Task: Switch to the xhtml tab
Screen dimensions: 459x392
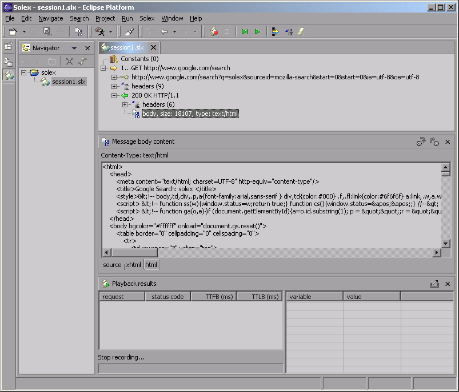Action: coord(133,265)
